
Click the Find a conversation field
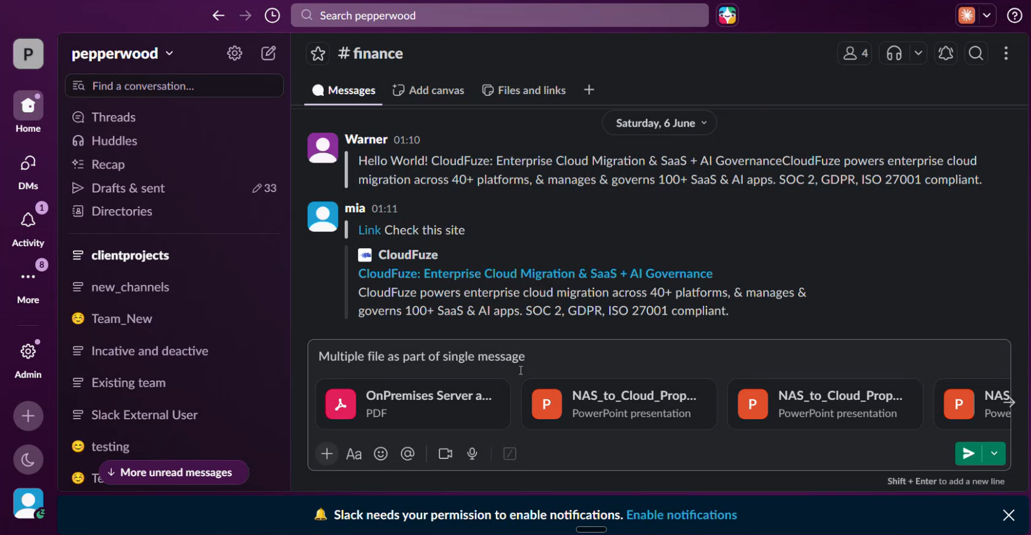(174, 86)
